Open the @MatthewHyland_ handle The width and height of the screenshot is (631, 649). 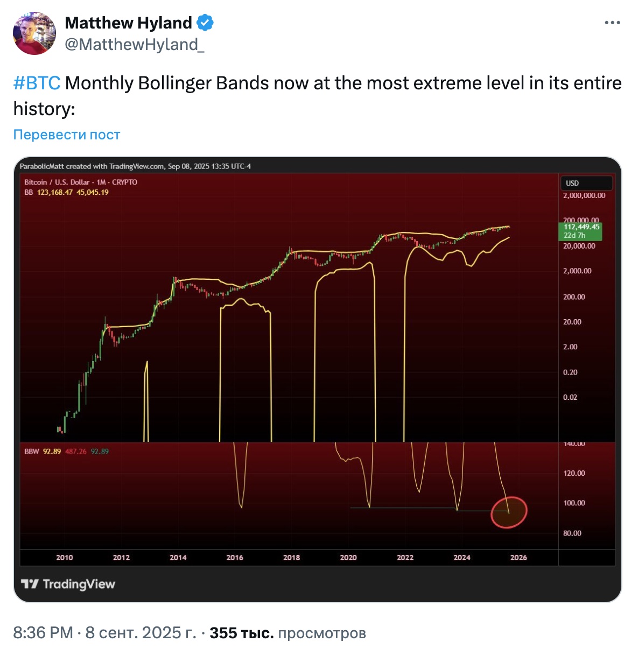[x=135, y=45]
